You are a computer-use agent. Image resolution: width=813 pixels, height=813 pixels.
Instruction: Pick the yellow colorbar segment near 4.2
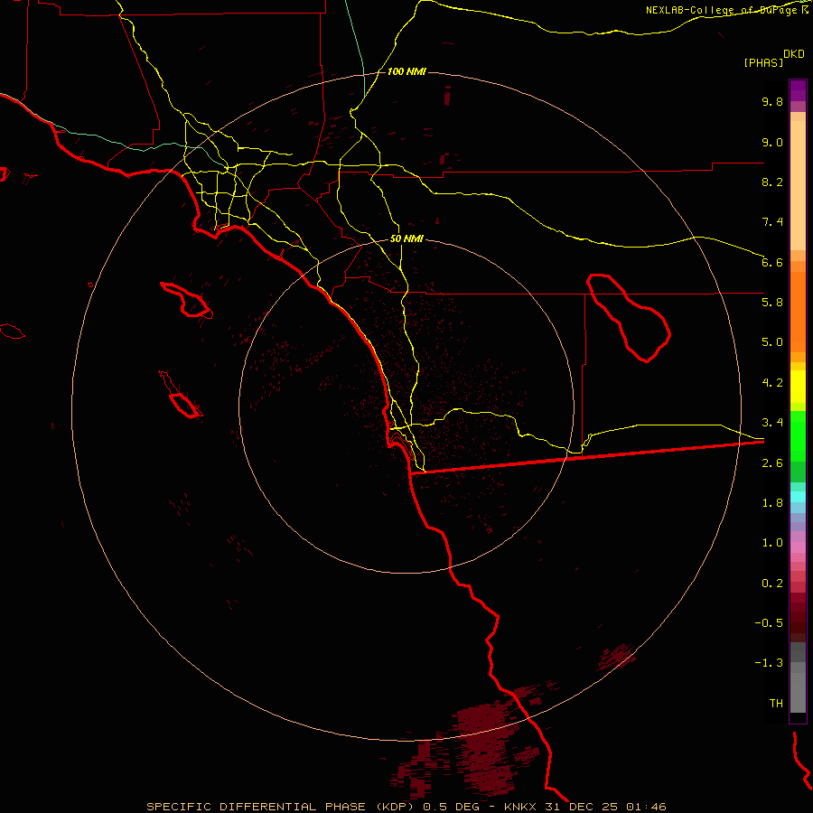798,387
